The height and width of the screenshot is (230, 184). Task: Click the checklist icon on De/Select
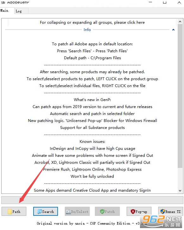[68, 212]
